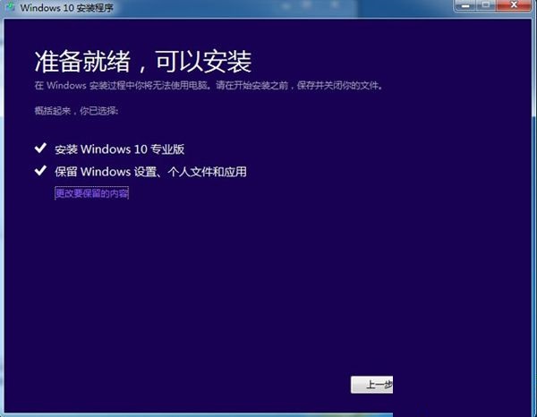Minimize the Windows 10 setup window
Viewport: 537px width, 417px height.
click(465, 5)
